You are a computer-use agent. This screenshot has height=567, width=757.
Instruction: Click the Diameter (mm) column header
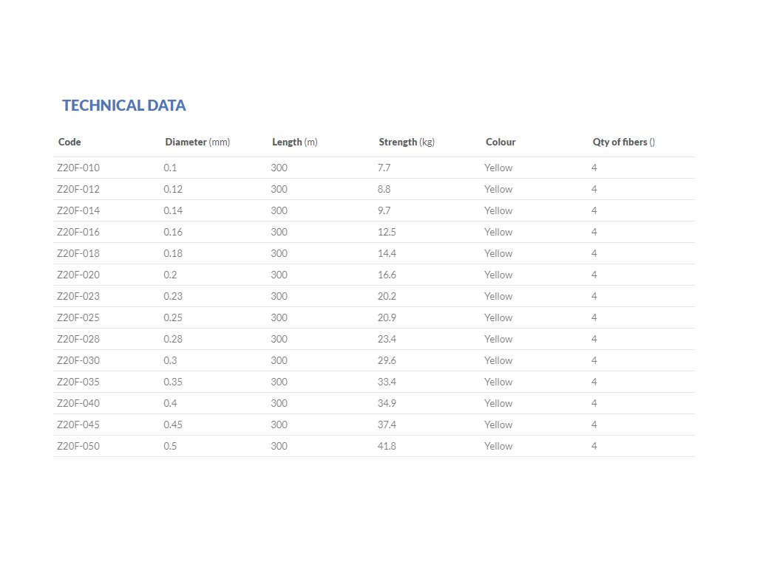tap(197, 142)
